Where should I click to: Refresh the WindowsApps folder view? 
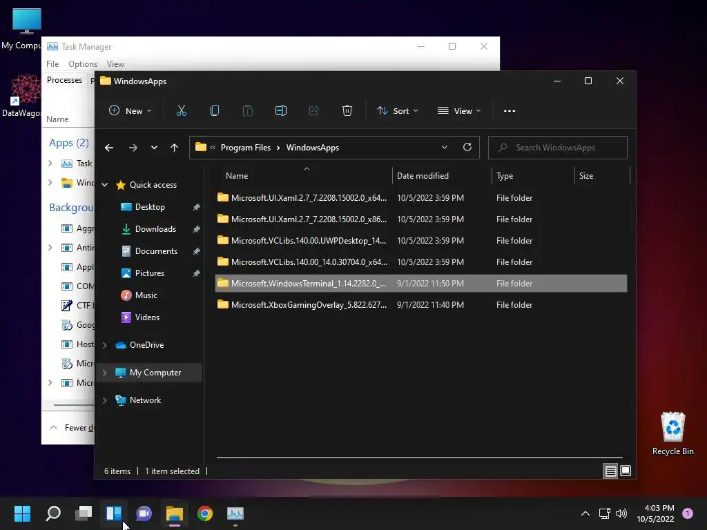point(467,148)
